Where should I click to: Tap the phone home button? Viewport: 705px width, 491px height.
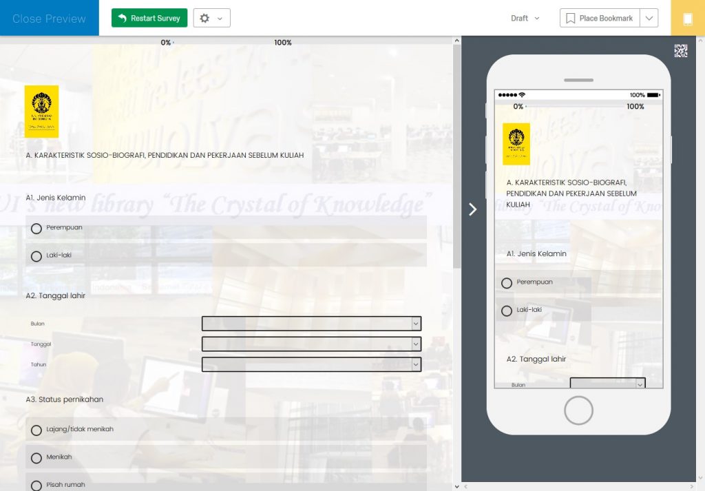point(578,410)
